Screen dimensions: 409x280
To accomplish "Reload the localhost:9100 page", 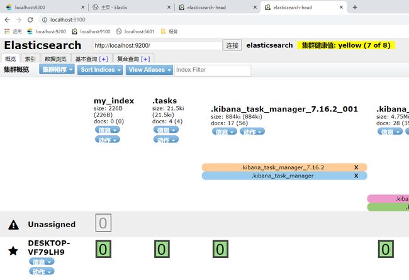I will 30,20.
